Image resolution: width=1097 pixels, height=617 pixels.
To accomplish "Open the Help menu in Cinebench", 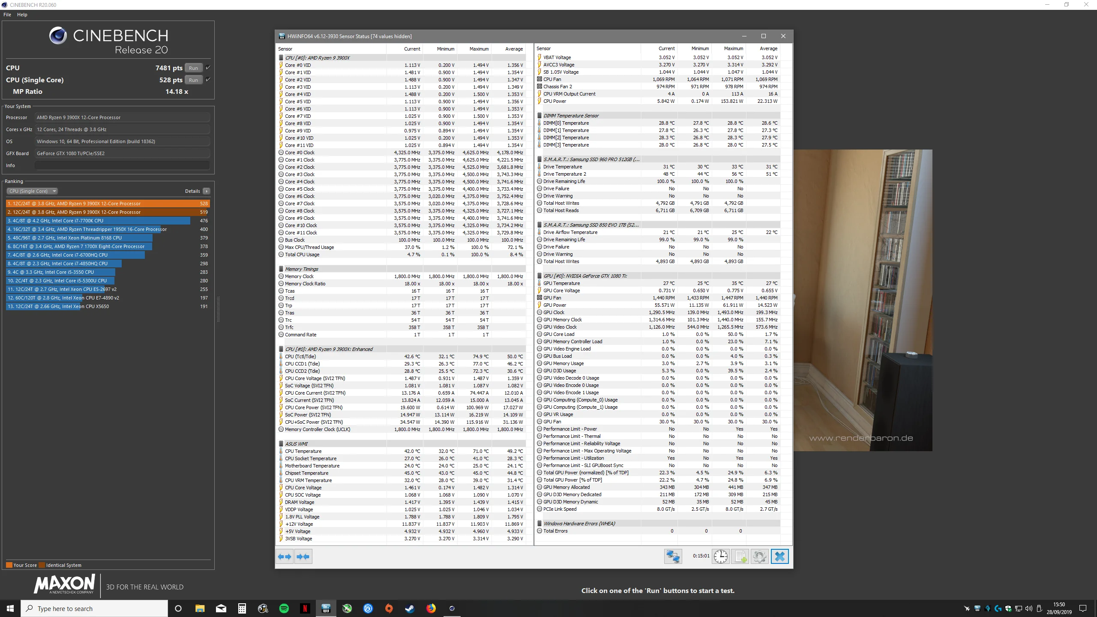I will pyautogui.click(x=22, y=15).
